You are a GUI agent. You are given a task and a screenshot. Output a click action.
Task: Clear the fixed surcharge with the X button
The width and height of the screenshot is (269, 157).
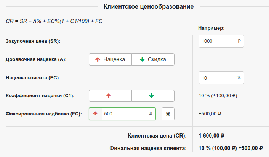168,114
